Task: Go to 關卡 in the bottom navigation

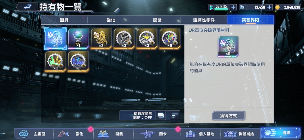Action: coord(157,134)
